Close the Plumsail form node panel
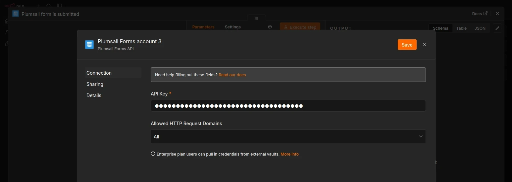Screen dimensions: 512x182 click(x=497, y=14)
